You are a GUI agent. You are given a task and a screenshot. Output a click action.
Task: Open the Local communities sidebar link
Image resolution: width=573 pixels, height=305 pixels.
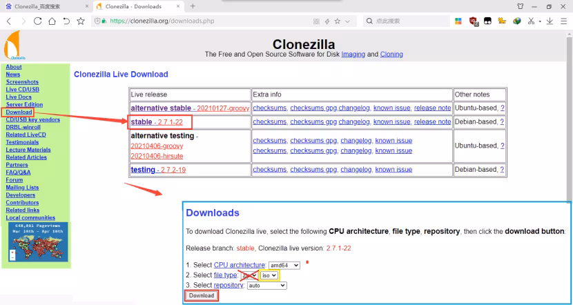coord(30,217)
